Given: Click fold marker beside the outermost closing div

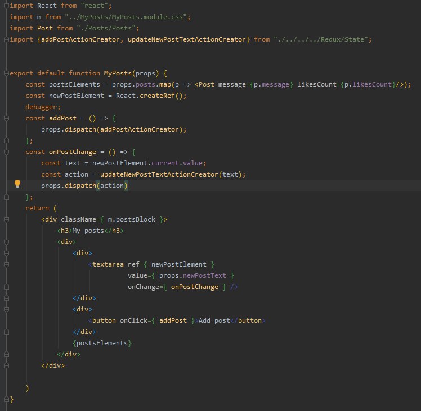Looking at the screenshot, I should [x=6, y=365].
